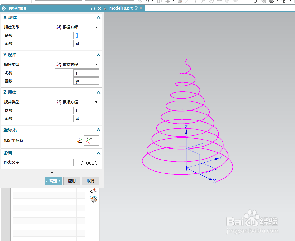Click the modified-file icon on _model10.prt tab
The height and width of the screenshot is (241, 295).
(136, 8)
